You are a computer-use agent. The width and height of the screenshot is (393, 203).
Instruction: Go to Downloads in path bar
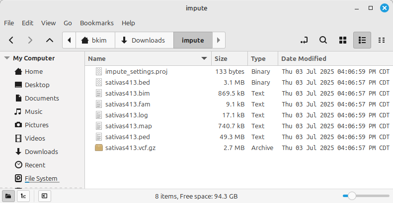[x=144, y=40]
